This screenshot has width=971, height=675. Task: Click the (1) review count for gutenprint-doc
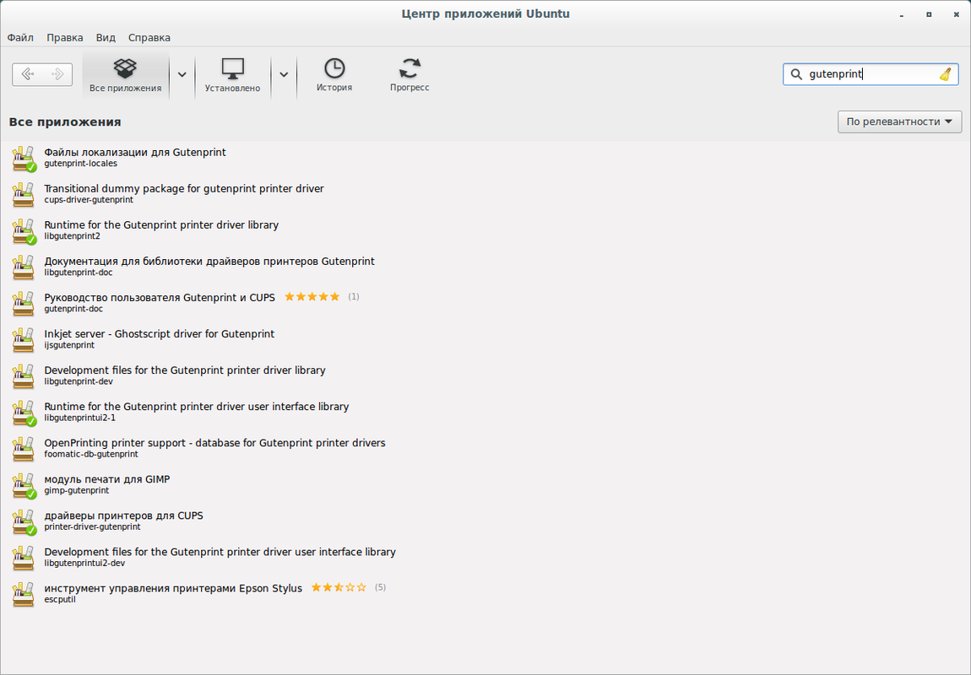pos(354,297)
